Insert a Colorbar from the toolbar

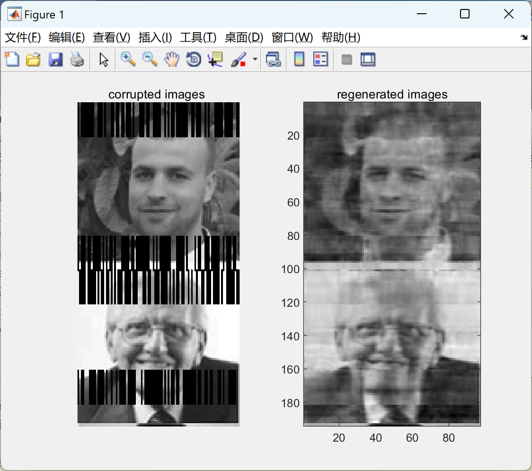point(299,59)
